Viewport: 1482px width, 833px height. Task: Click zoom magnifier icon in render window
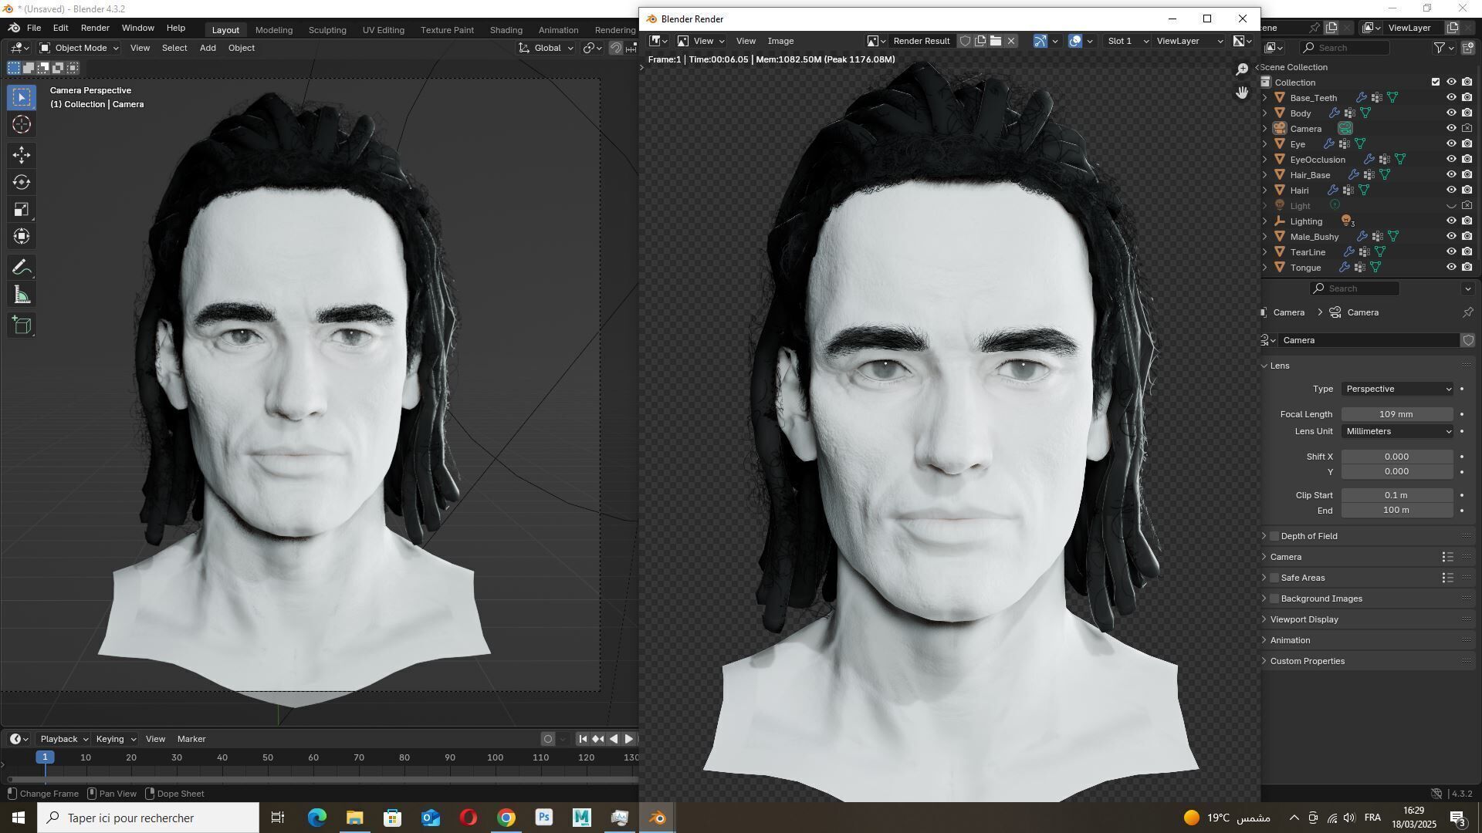(1242, 69)
